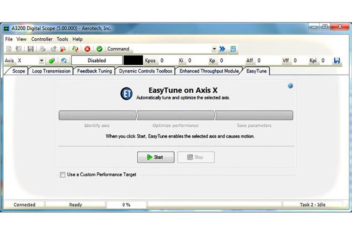
Task: Open the Help menu
Action: [x=77, y=39]
